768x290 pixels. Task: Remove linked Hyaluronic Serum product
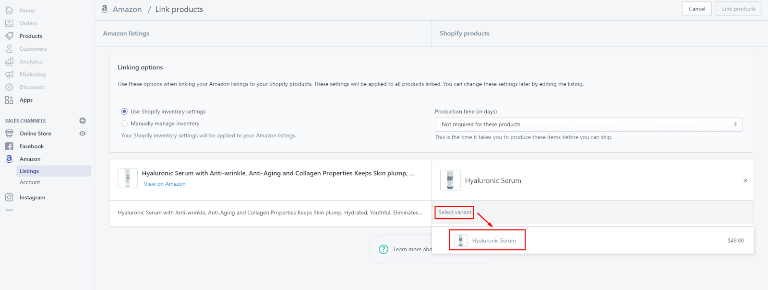click(x=745, y=180)
